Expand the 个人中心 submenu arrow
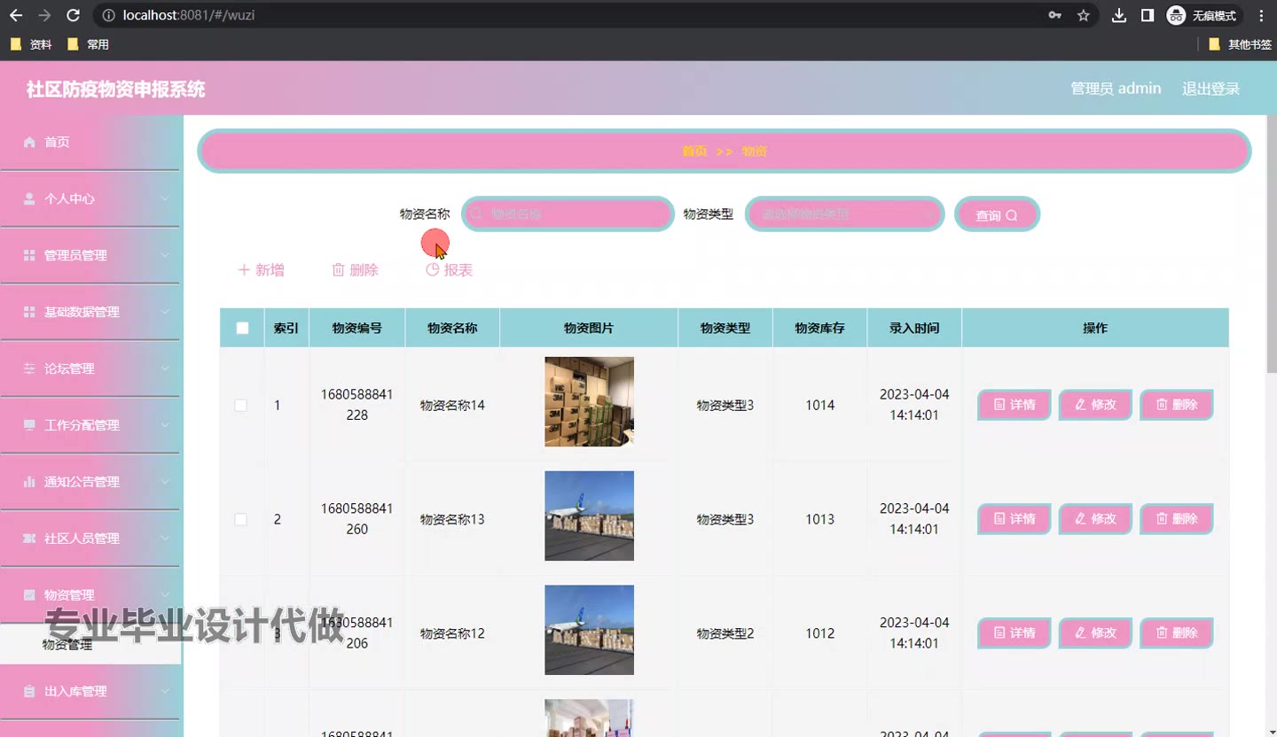1277x737 pixels. [165, 198]
